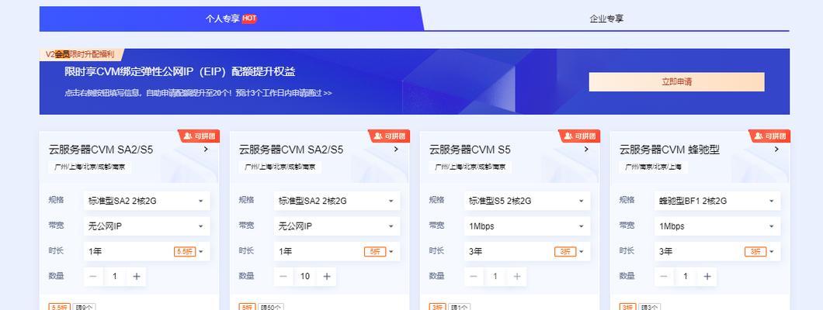The height and width of the screenshot is (310, 823).
Task: Click plus button on 蜂驰型 card
Action: pos(707,277)
